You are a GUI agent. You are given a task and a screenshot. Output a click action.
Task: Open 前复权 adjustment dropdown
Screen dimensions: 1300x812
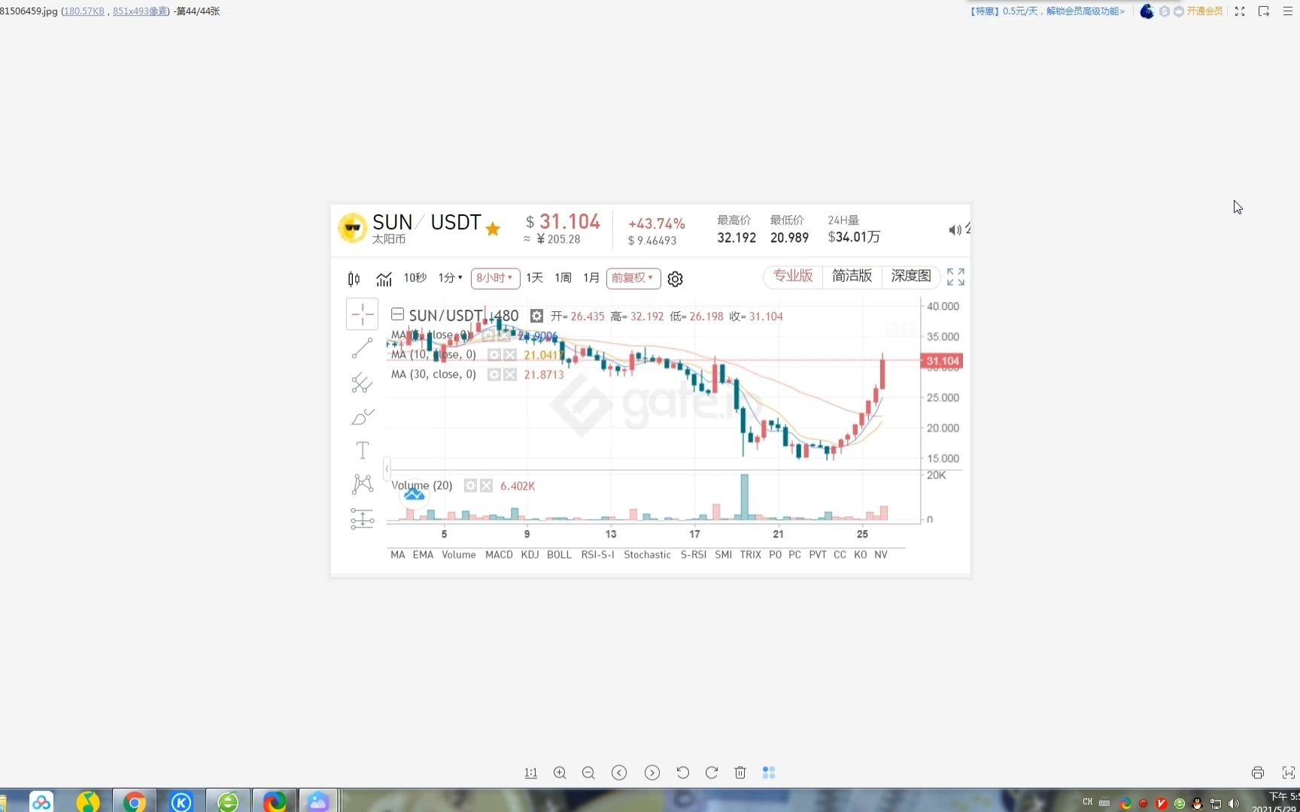[x=633, y=278]
